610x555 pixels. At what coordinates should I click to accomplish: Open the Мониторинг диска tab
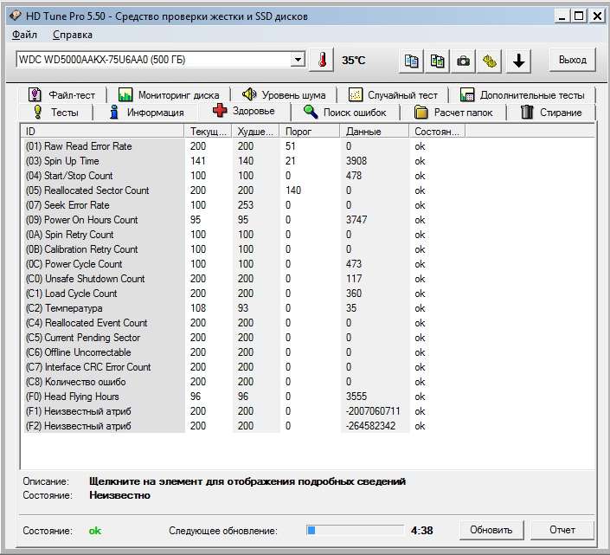[x=170, y=95]
